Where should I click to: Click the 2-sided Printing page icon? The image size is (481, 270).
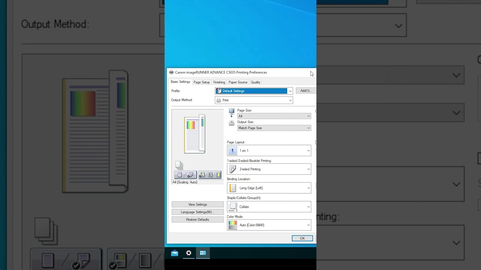233,169
